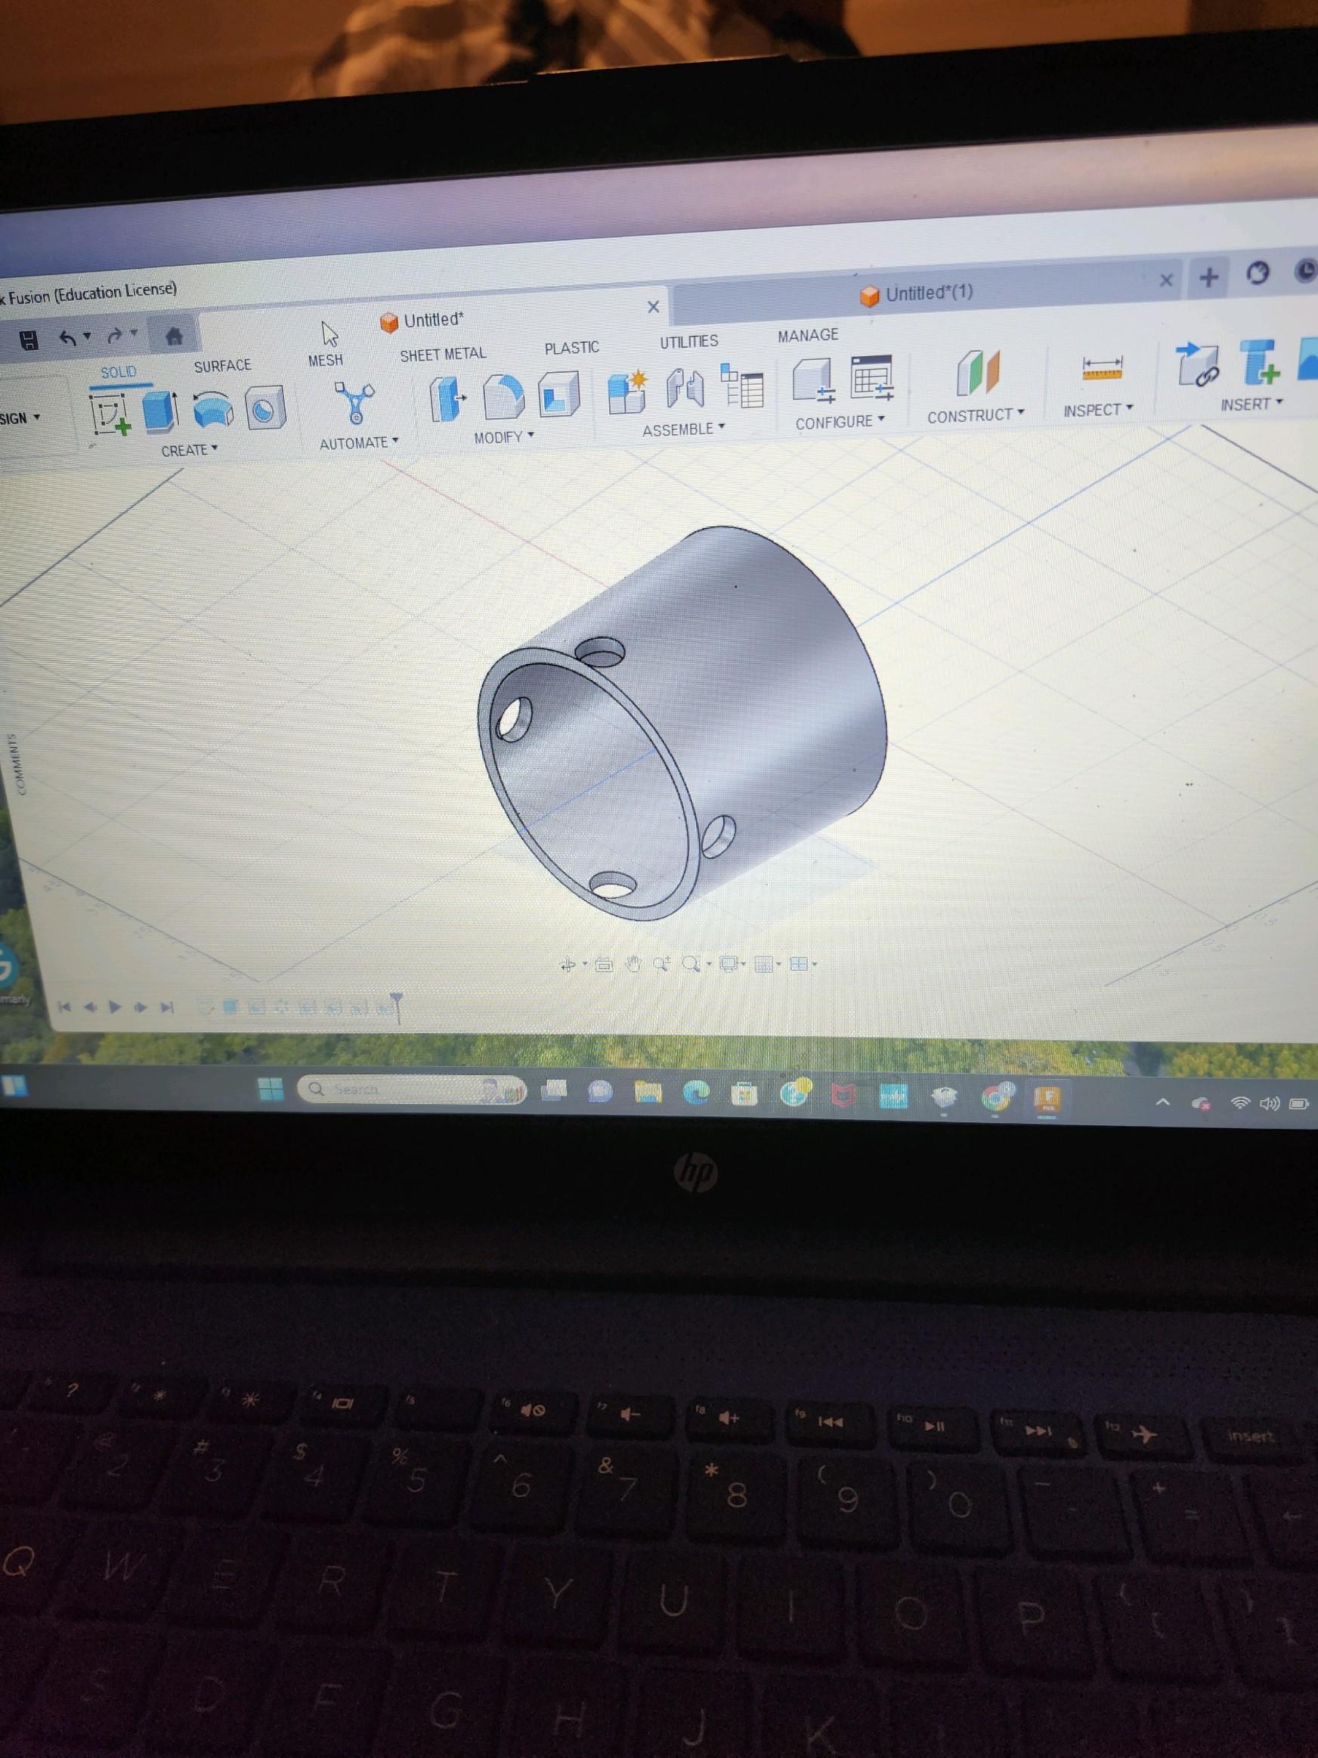The width and height of the screenshot is (1318, 1758).
Task: Select the Measure tool under Inspect
Action: (x=1102, y=368)
